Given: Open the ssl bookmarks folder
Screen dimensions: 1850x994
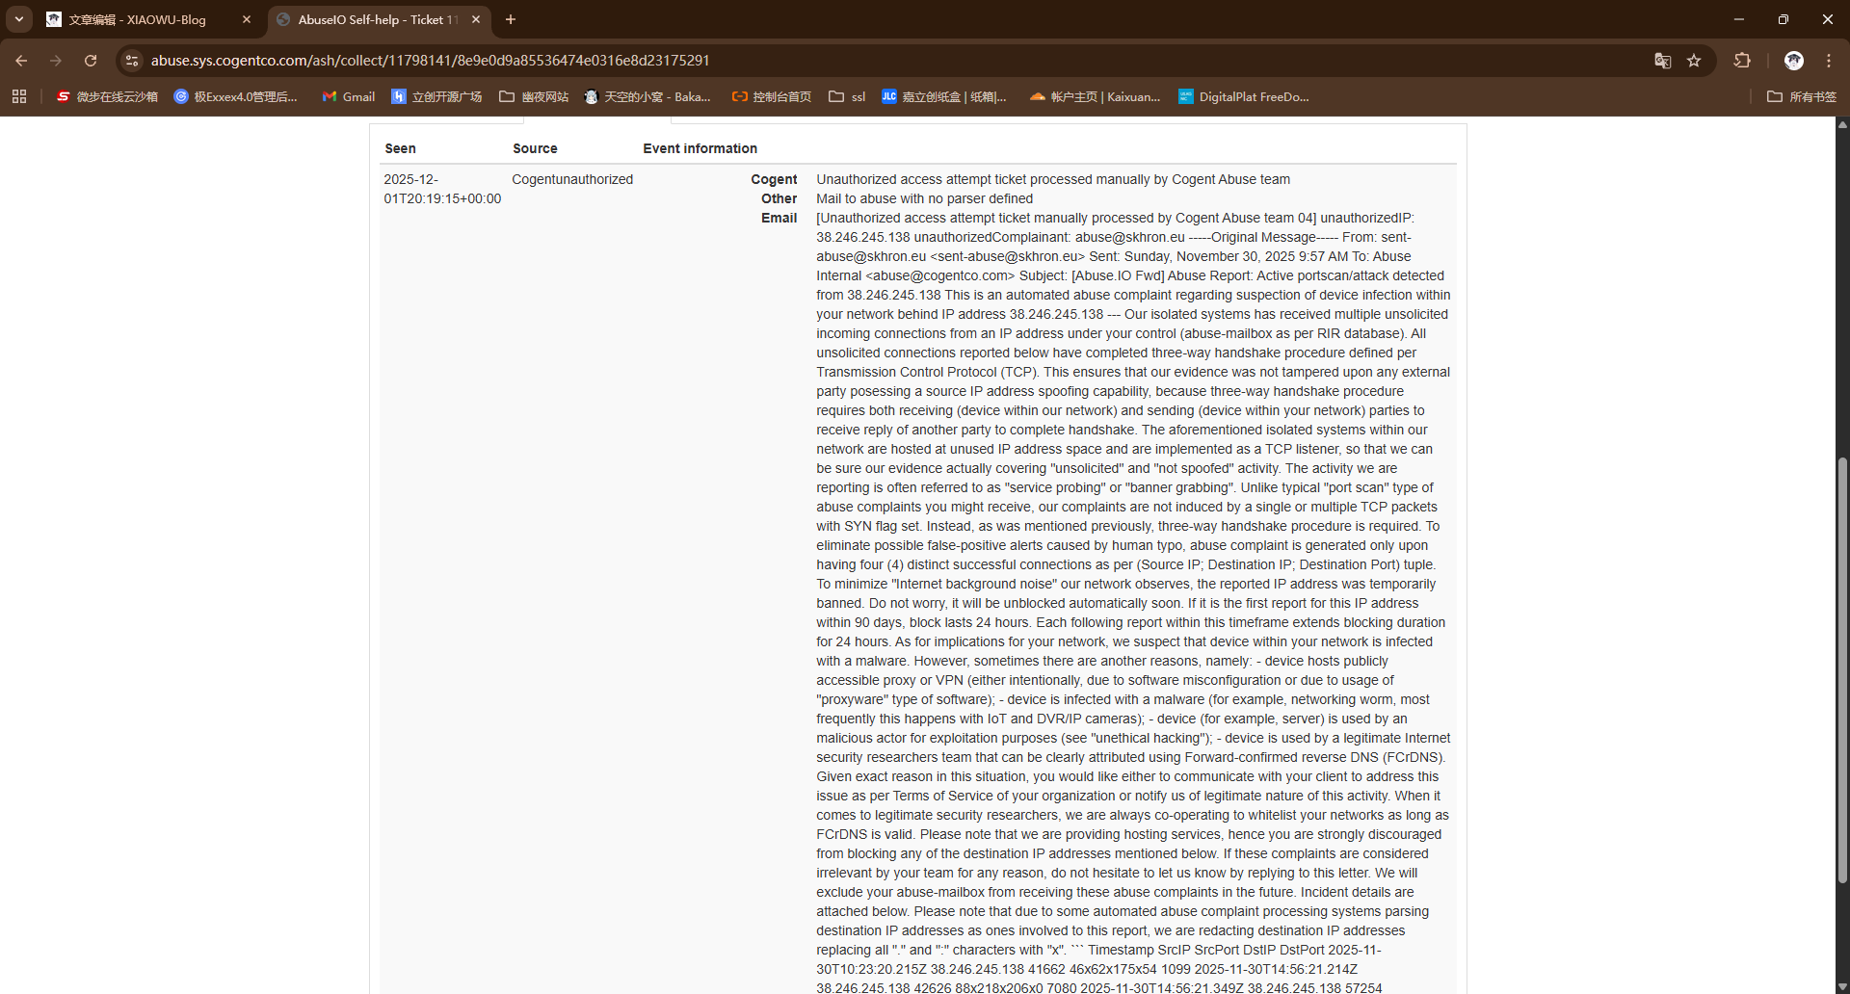Looking at the screenshot, I should [847, 96].
